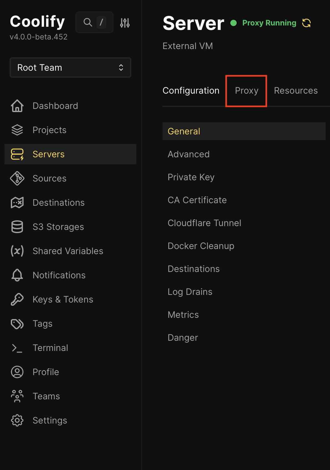Viewport: 330px width, 470px height.
Task: Click the Shared Variables (x) icon
Action: pos(17,251)
